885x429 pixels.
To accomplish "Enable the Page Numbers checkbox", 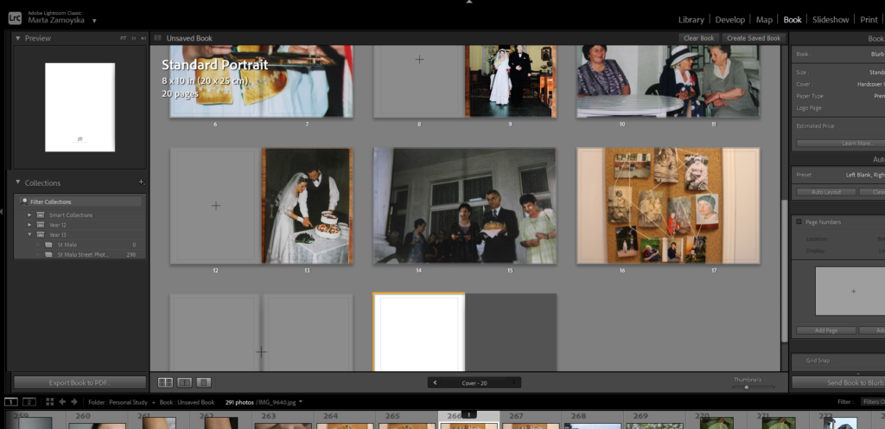I will click(x=799, y=221).
